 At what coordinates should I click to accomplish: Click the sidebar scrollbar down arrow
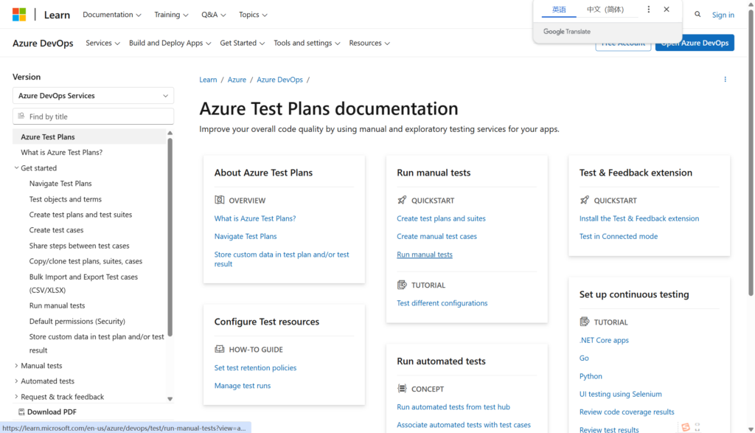[x=170, y=399]
